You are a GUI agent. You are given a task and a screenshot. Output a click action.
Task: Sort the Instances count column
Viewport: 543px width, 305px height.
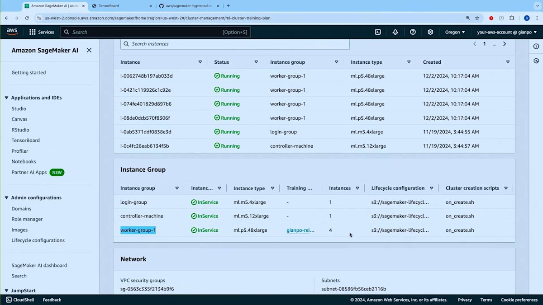click(357, 188)
